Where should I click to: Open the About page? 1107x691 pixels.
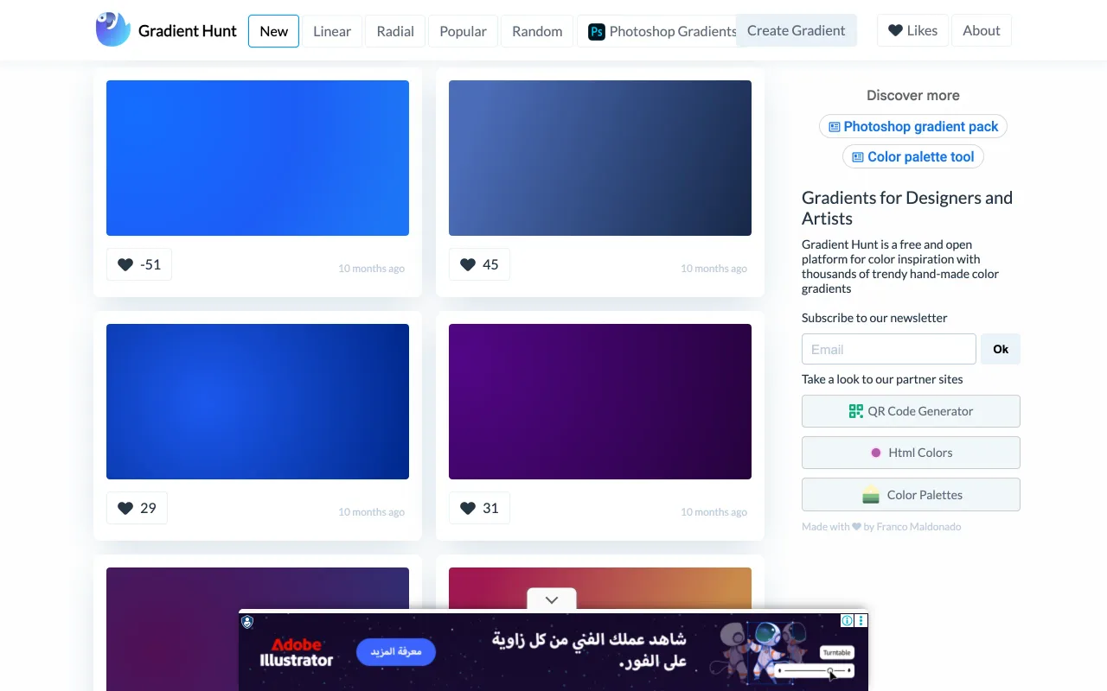982,30
